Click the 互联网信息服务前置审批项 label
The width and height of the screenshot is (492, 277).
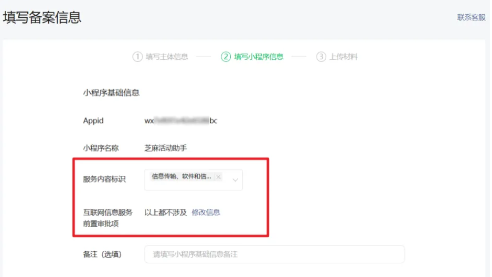click(x=108, y=218)
